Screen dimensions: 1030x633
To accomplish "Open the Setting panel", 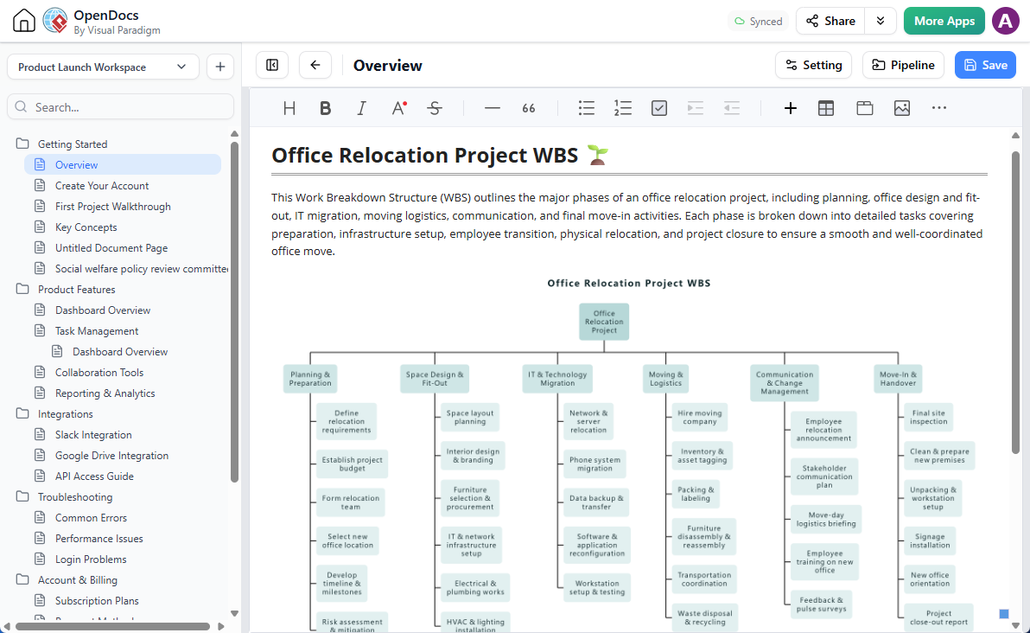I will (x=813, y=65).
